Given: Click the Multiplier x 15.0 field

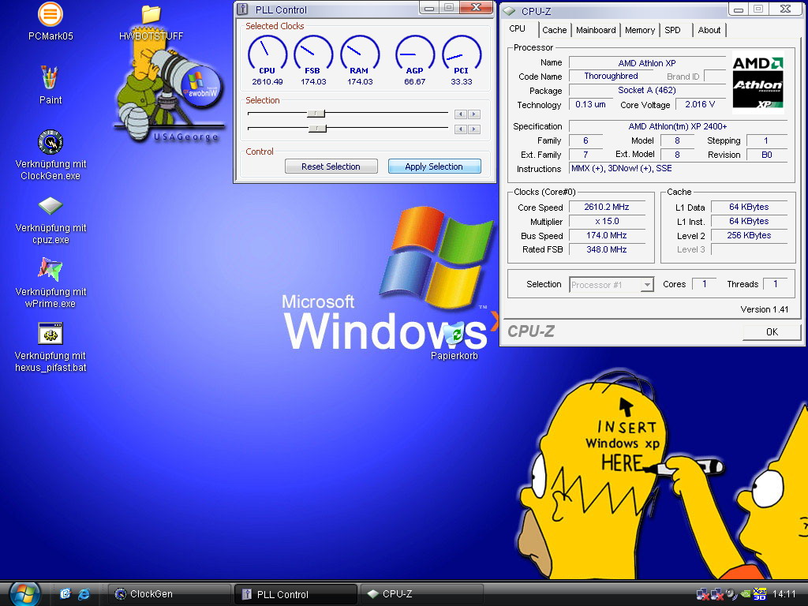Looking at the screenshot, I should (607, 222).
